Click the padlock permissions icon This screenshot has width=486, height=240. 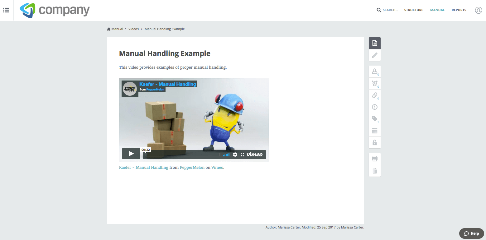(x=375, y=142)
